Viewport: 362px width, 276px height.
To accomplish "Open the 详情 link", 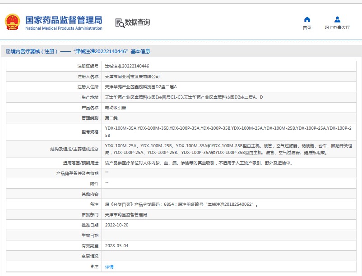I will [x=109, y=267].
